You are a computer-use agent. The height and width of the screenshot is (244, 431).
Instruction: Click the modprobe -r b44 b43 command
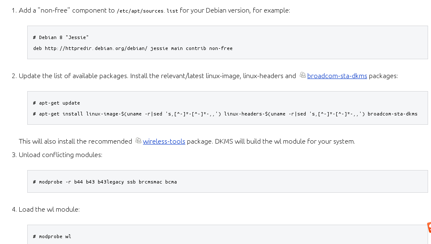105,182
